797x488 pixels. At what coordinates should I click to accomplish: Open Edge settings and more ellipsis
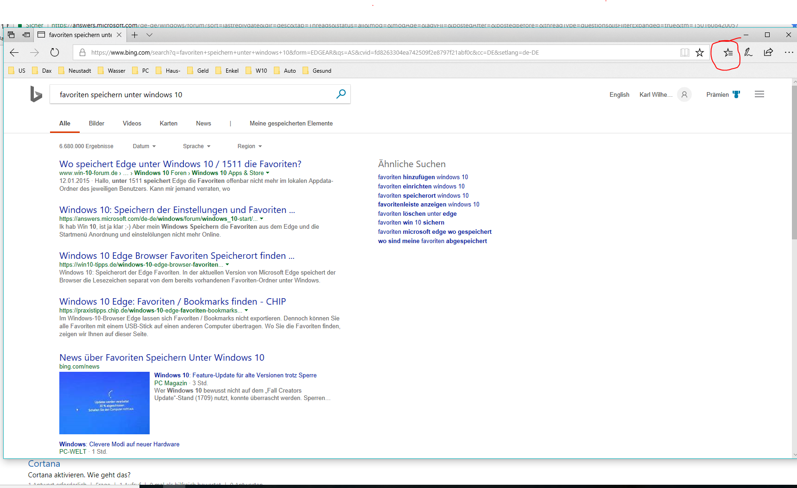[x=789, y=52]
